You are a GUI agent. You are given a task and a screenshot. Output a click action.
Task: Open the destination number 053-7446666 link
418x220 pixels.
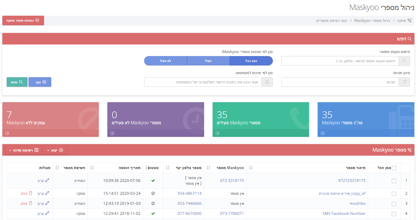[189, 204]
